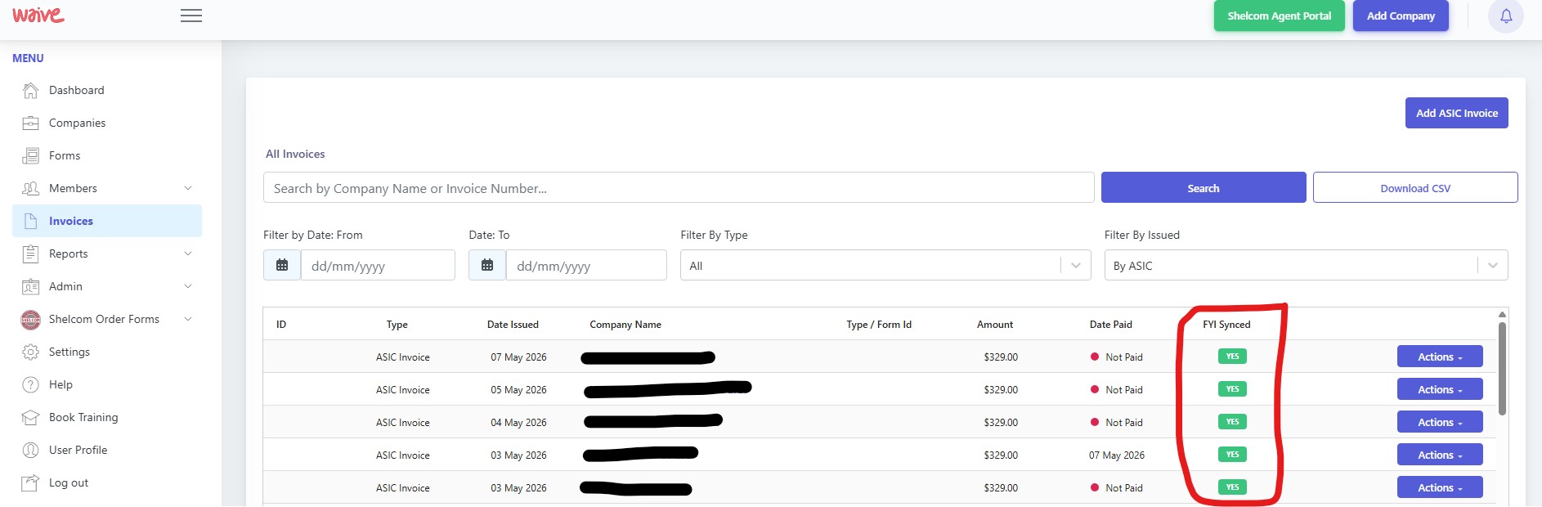Click the User Profile avatar icon
1542x507 pixels.
pos(30,450)
